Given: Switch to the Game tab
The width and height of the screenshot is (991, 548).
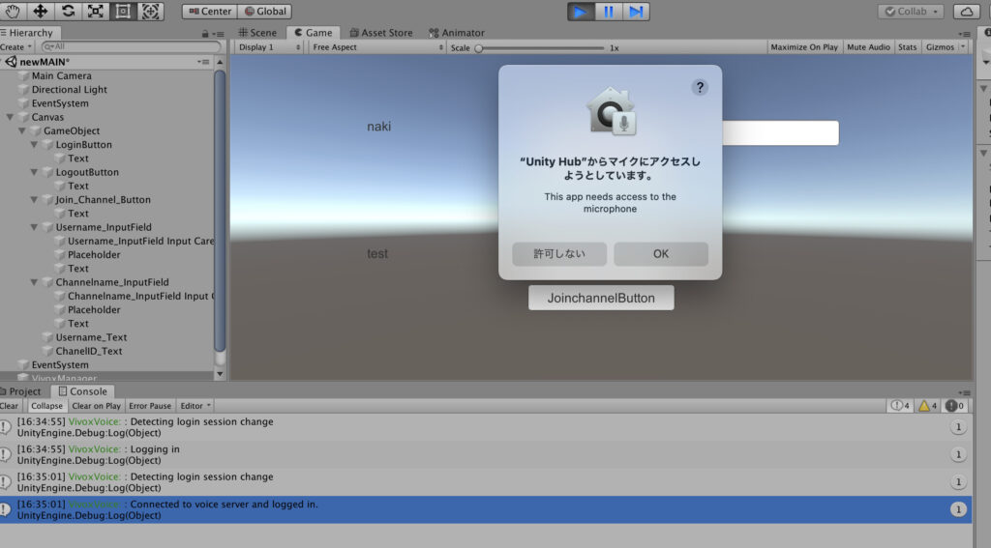Looking at the screenshot, I should 314,33.
